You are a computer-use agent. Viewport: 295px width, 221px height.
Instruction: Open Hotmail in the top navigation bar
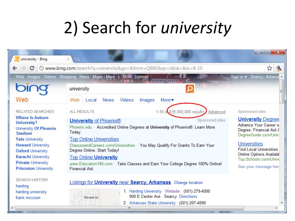click(141, 77)
